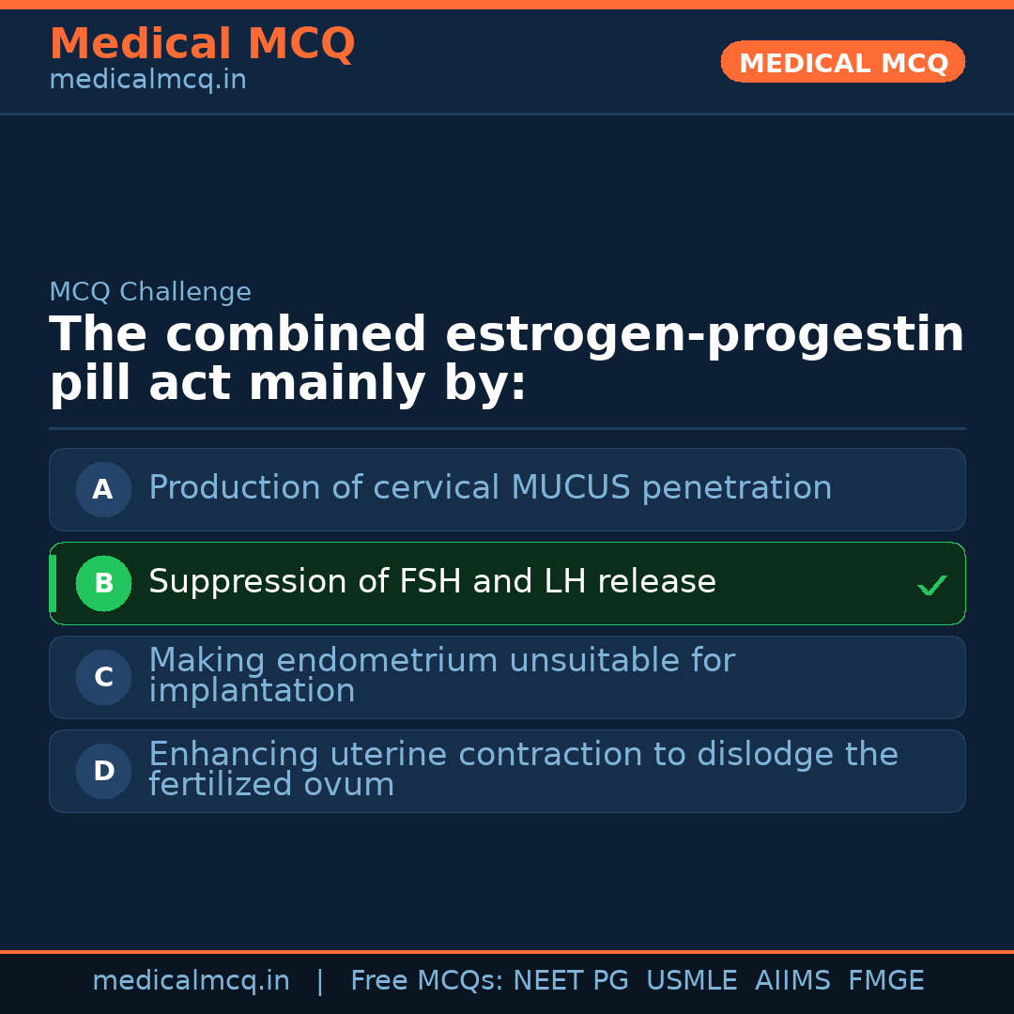1014x1014 pixels.
Task: Select answer 'Suppression of FSH and LH release'
Action: coord(432,582)
